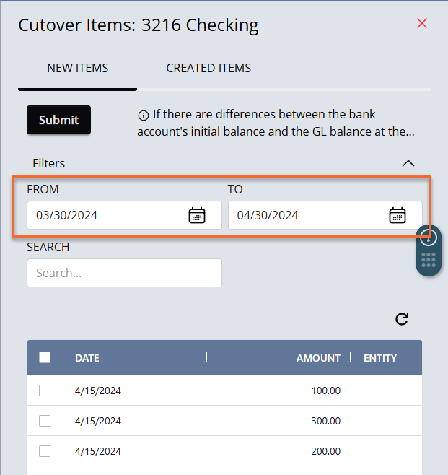The image size is (448, 475).
Task: Switch to the Created Items tab
Action: pos(208,68)
